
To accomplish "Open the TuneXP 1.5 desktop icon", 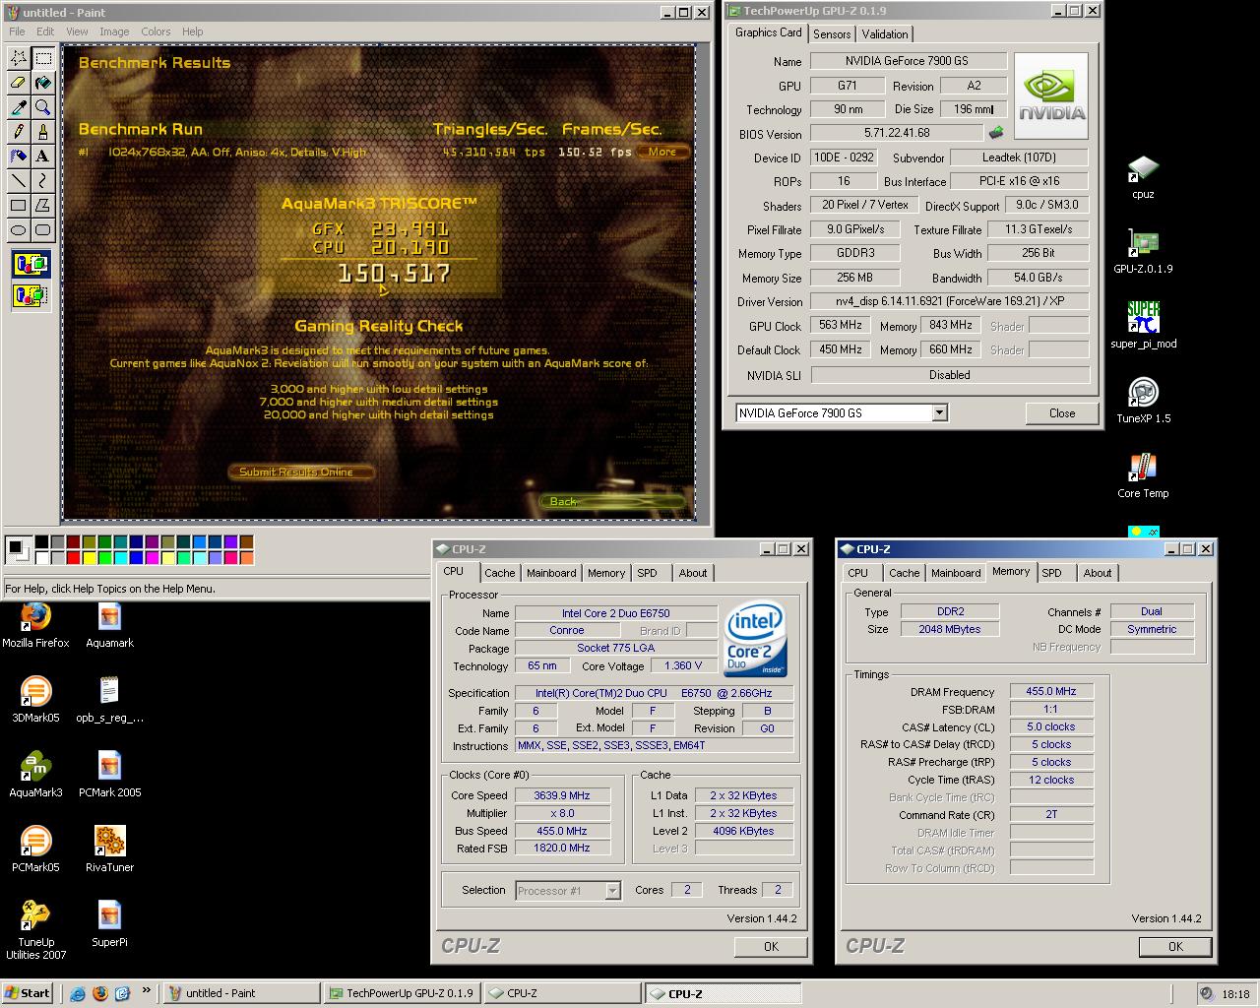I will coord(1143,402).
